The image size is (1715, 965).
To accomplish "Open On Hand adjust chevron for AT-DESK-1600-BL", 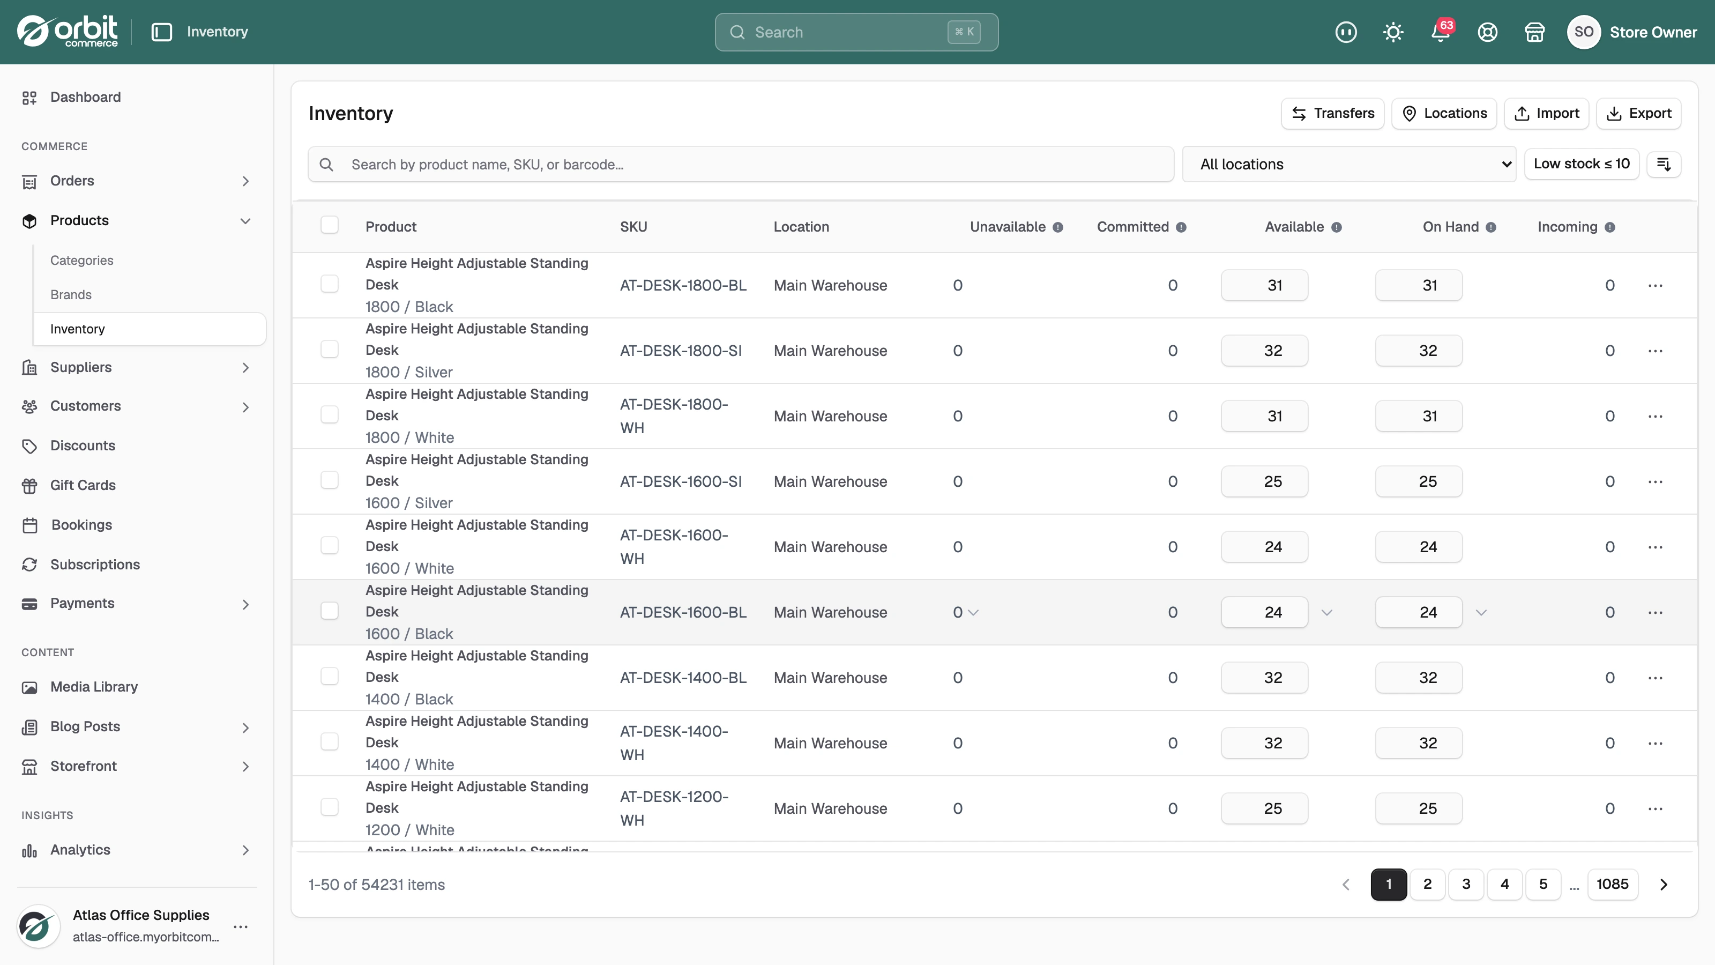I will pyautogui.click(x=1481, y=613).
